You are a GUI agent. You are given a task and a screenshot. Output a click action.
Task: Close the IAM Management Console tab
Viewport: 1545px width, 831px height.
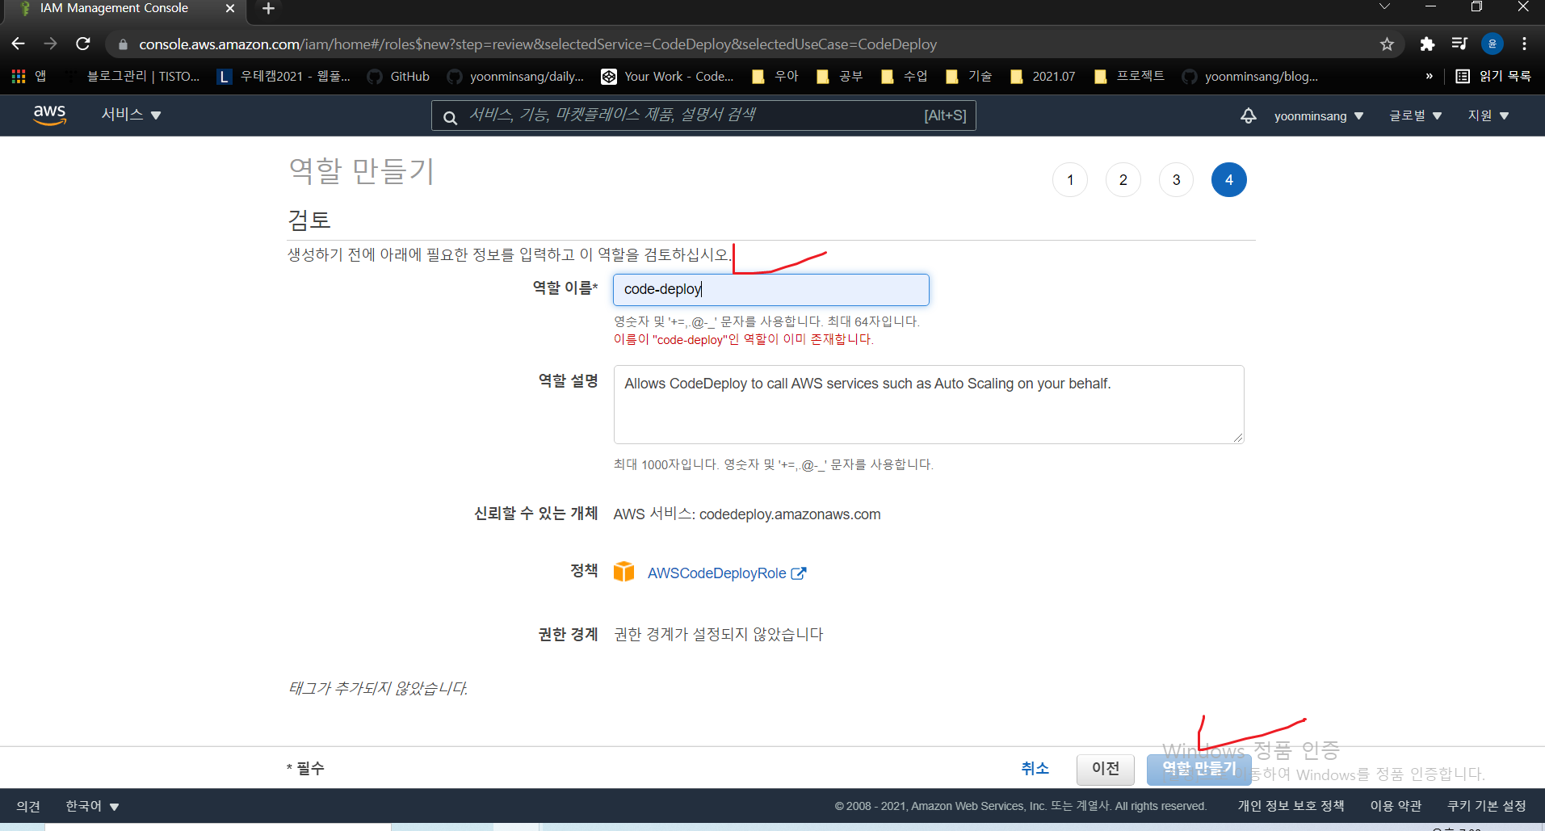coord(230,8)
